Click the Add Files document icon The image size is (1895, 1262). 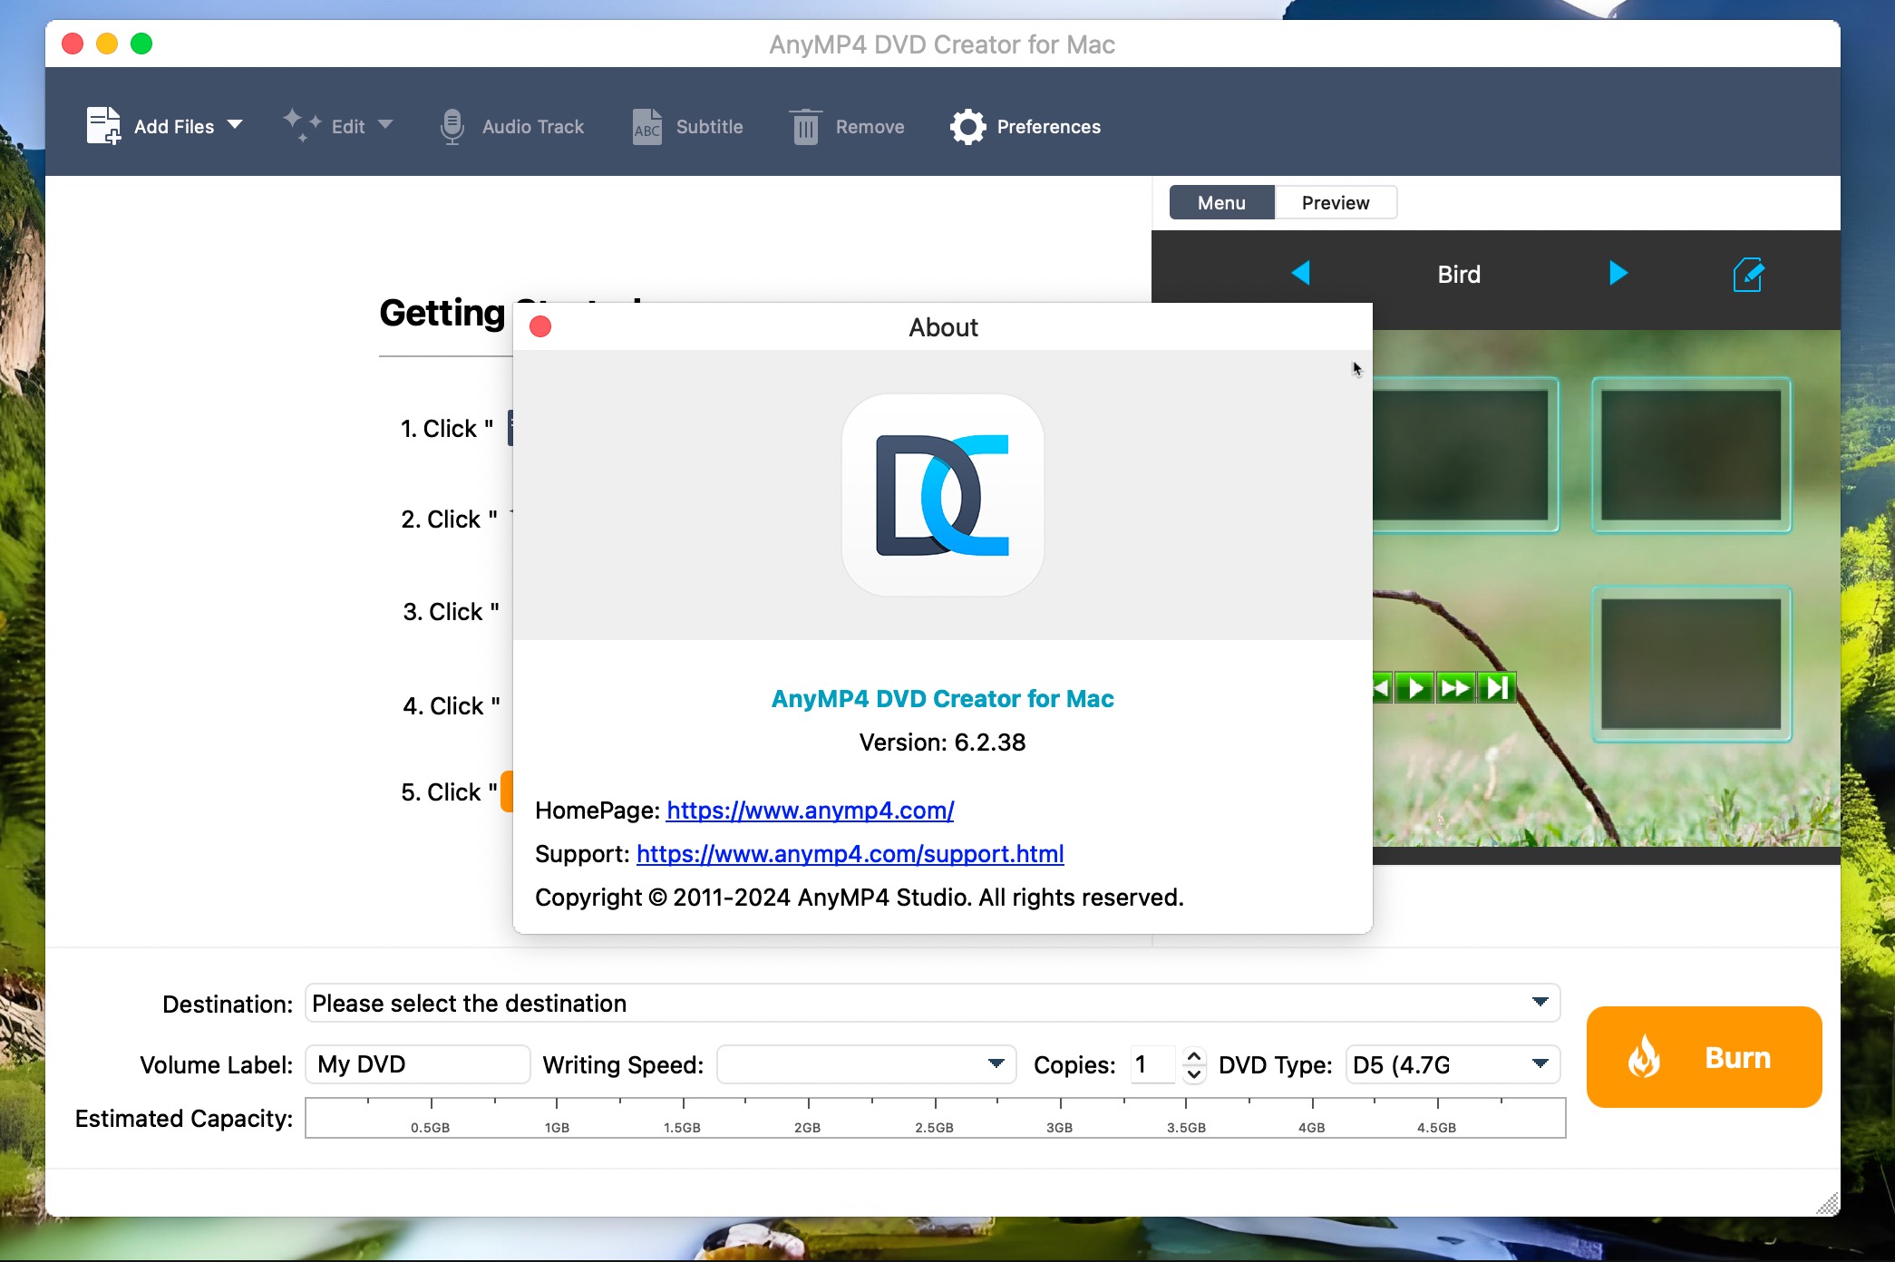point(103,126)
